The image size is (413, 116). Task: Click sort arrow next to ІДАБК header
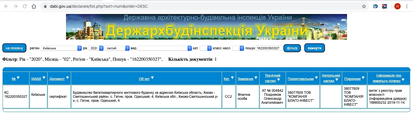coord(44,78)
